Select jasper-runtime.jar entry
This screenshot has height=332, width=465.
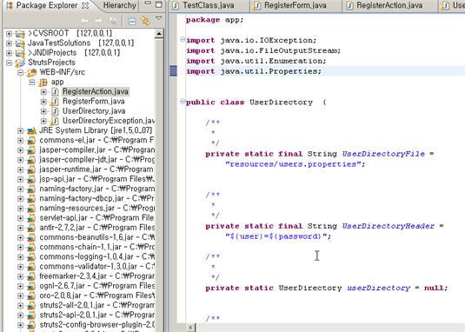click(x=96, y=169)
